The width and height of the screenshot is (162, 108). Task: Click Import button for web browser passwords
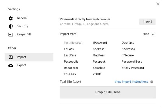tap(147, 22)
